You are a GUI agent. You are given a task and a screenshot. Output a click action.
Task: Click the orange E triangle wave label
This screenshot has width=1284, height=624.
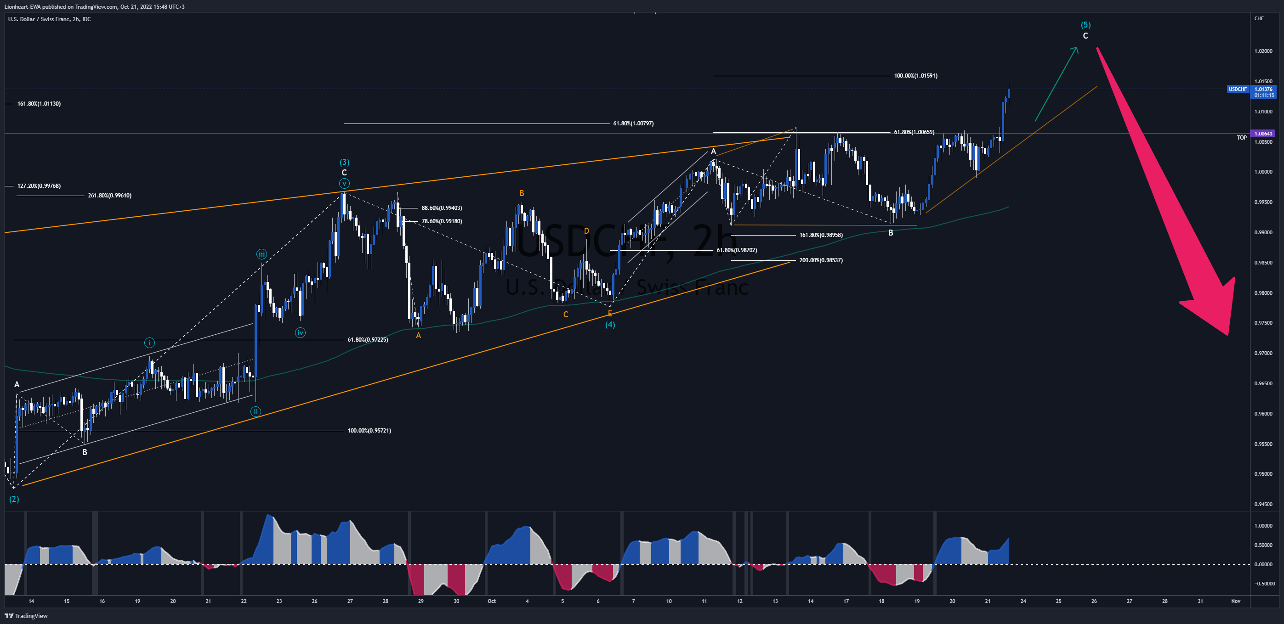[x=609, y=314]
